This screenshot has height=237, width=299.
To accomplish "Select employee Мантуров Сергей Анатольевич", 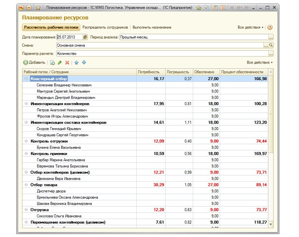I will [63, 91].
